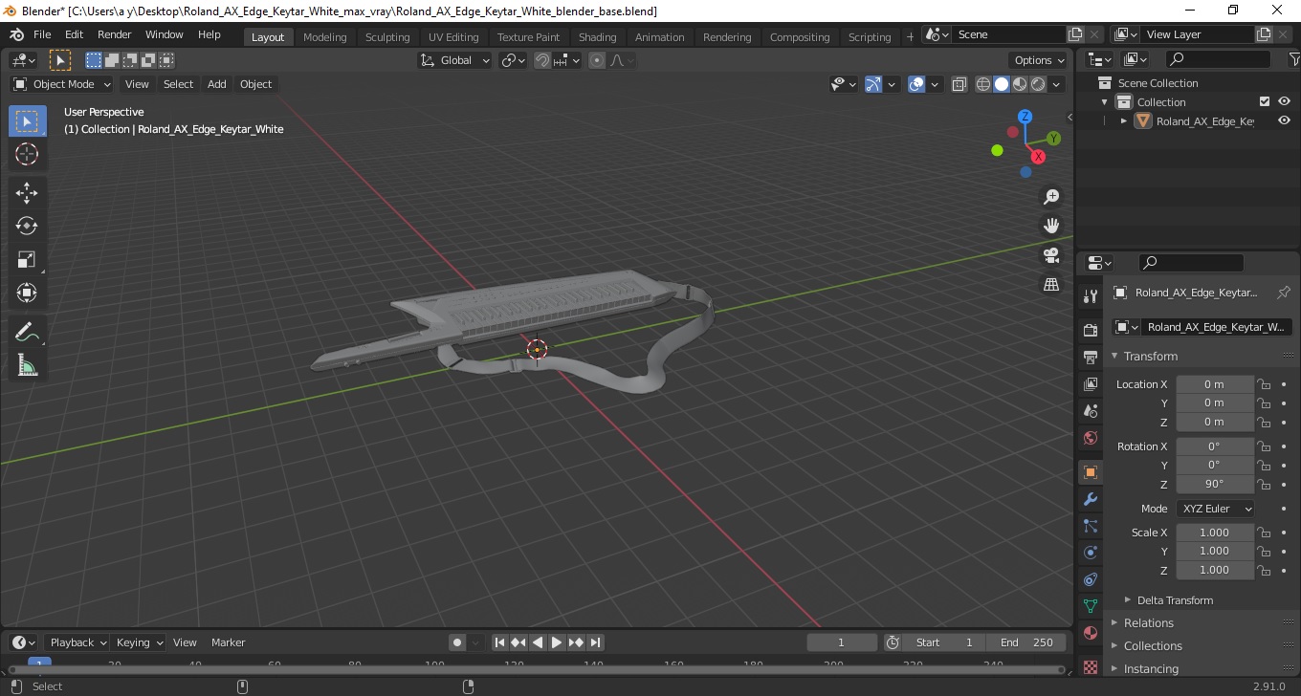Open the Object Mode dropdown
The width and height of the screenshot is (1301, 696).
tap(61, 84)
